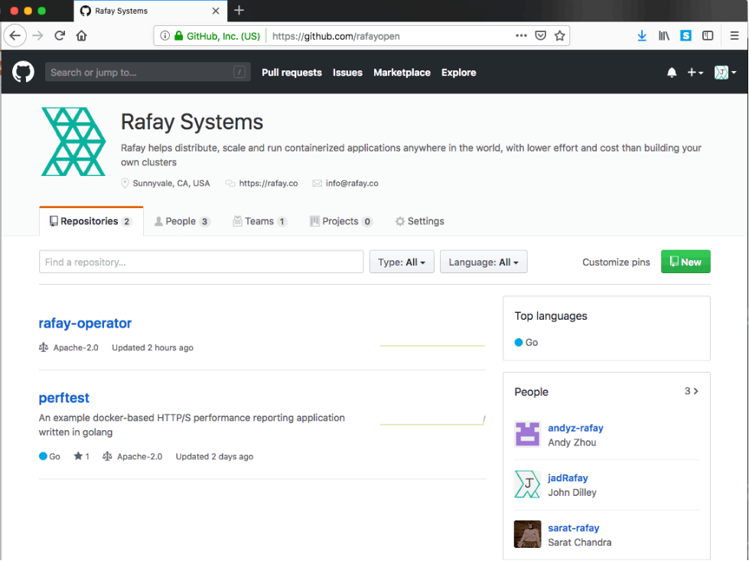Click Customize pins

click(616, 262)
